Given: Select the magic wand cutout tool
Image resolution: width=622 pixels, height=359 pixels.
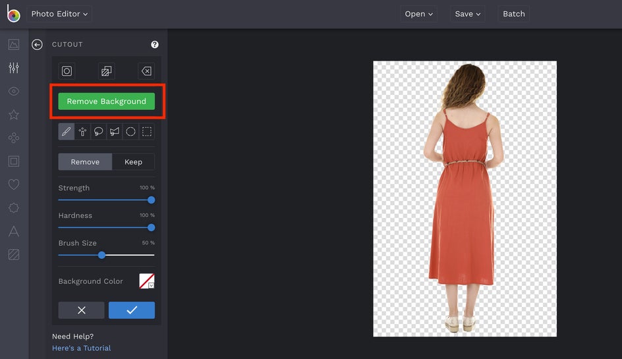Looking at the screenshot, I should pyautogui.click(x=82, y=132).
